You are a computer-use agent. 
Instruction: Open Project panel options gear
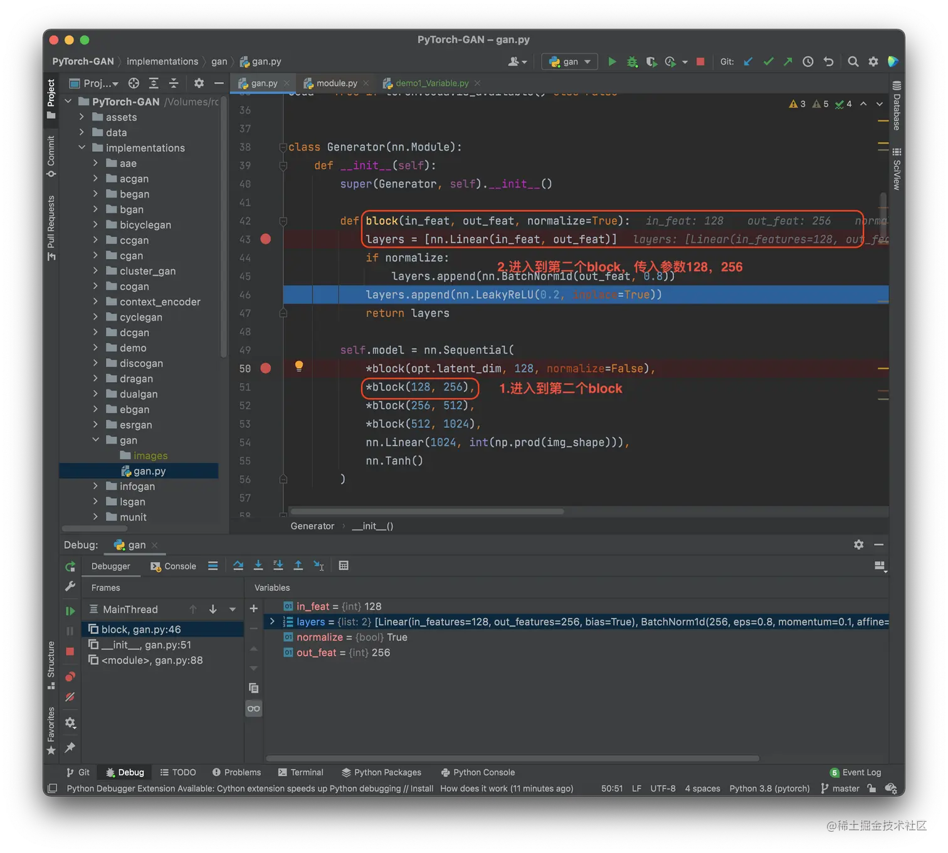coord(199,83)
